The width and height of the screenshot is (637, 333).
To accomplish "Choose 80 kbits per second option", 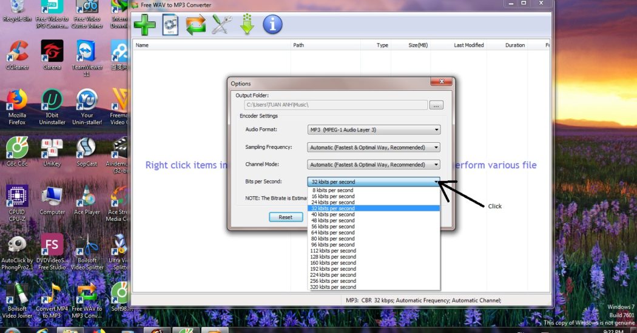I will tap(374, 239).
